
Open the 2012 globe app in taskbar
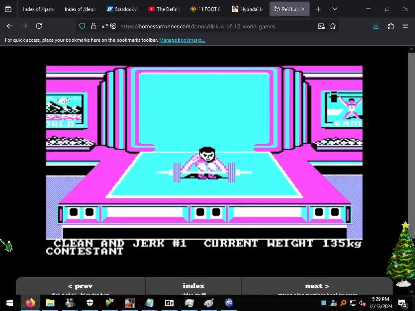point(229,303)
